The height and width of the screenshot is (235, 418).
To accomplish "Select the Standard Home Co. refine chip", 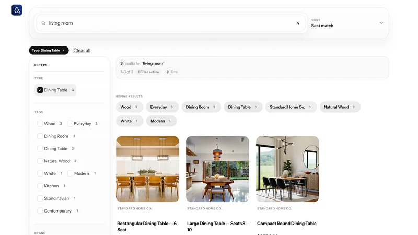I will [x=291, y=107].
